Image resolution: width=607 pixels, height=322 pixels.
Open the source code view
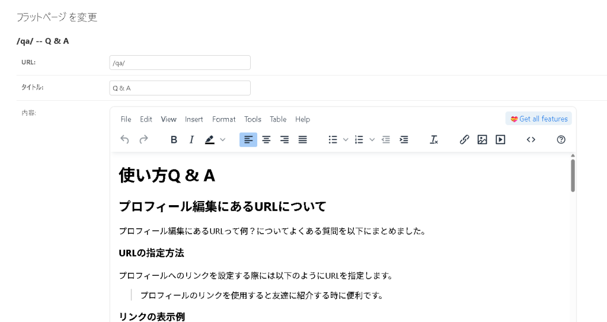click(x=531, y=139)
